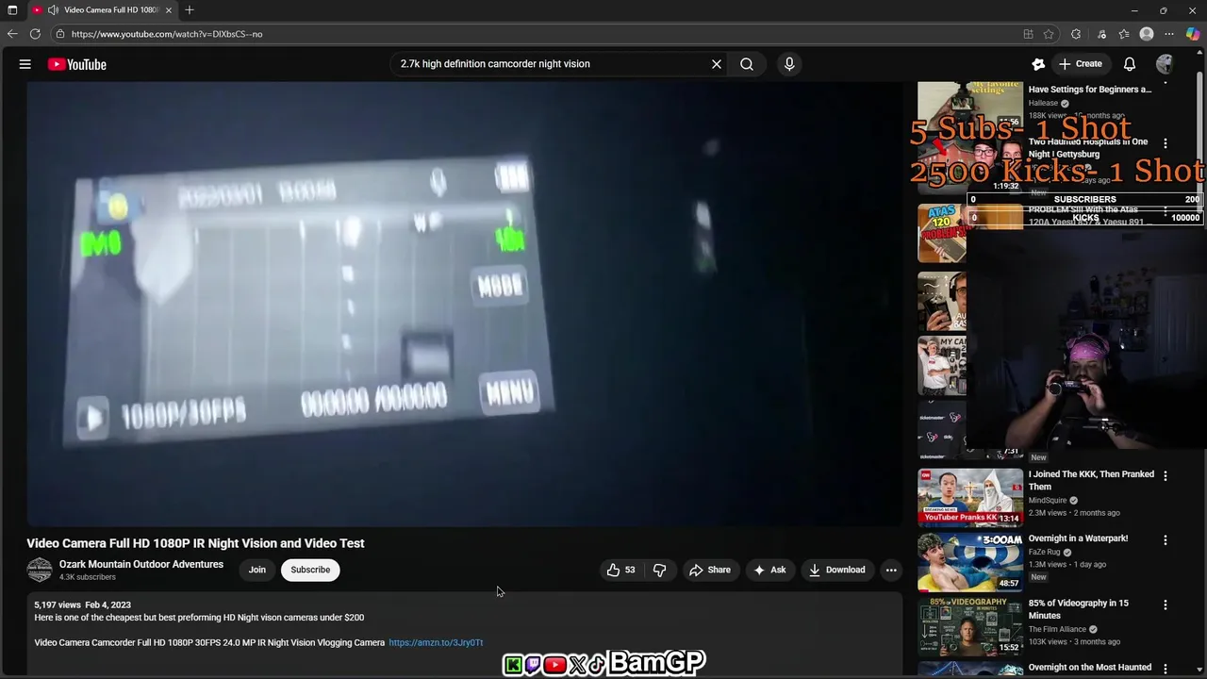Clear the search query with X
Image resolution: width=1207 pixels, height=679 pixels.
click(717, 64)
